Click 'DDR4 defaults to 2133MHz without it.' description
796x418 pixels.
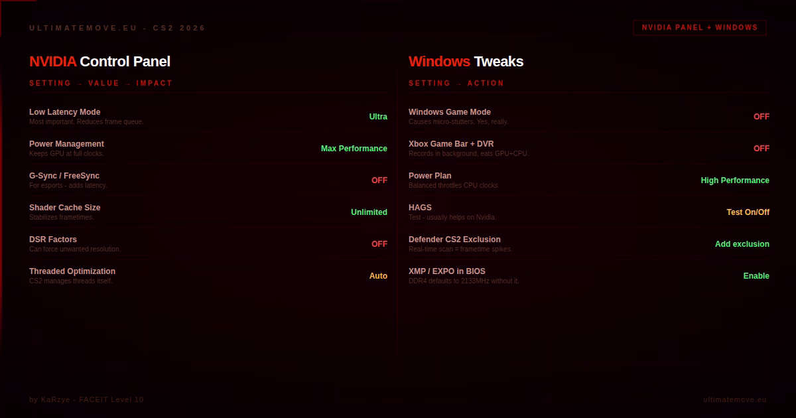[x=464, y=281]
